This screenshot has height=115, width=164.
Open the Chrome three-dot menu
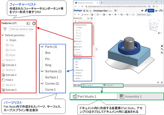click(x=162, y=7)
